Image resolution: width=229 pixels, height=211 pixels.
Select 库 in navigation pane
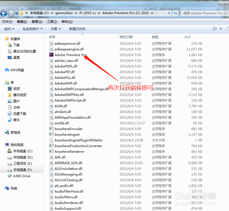(x=12, y=83)
